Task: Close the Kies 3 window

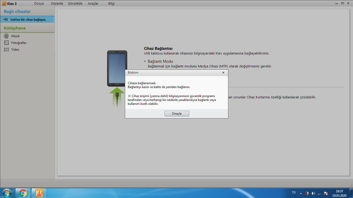Action: coord(348,3)
